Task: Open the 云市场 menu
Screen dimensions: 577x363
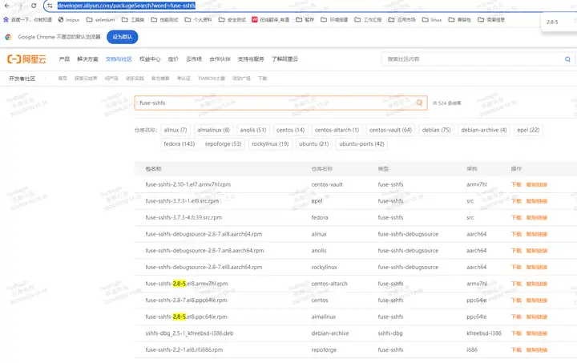Action: tap(194, 58)
